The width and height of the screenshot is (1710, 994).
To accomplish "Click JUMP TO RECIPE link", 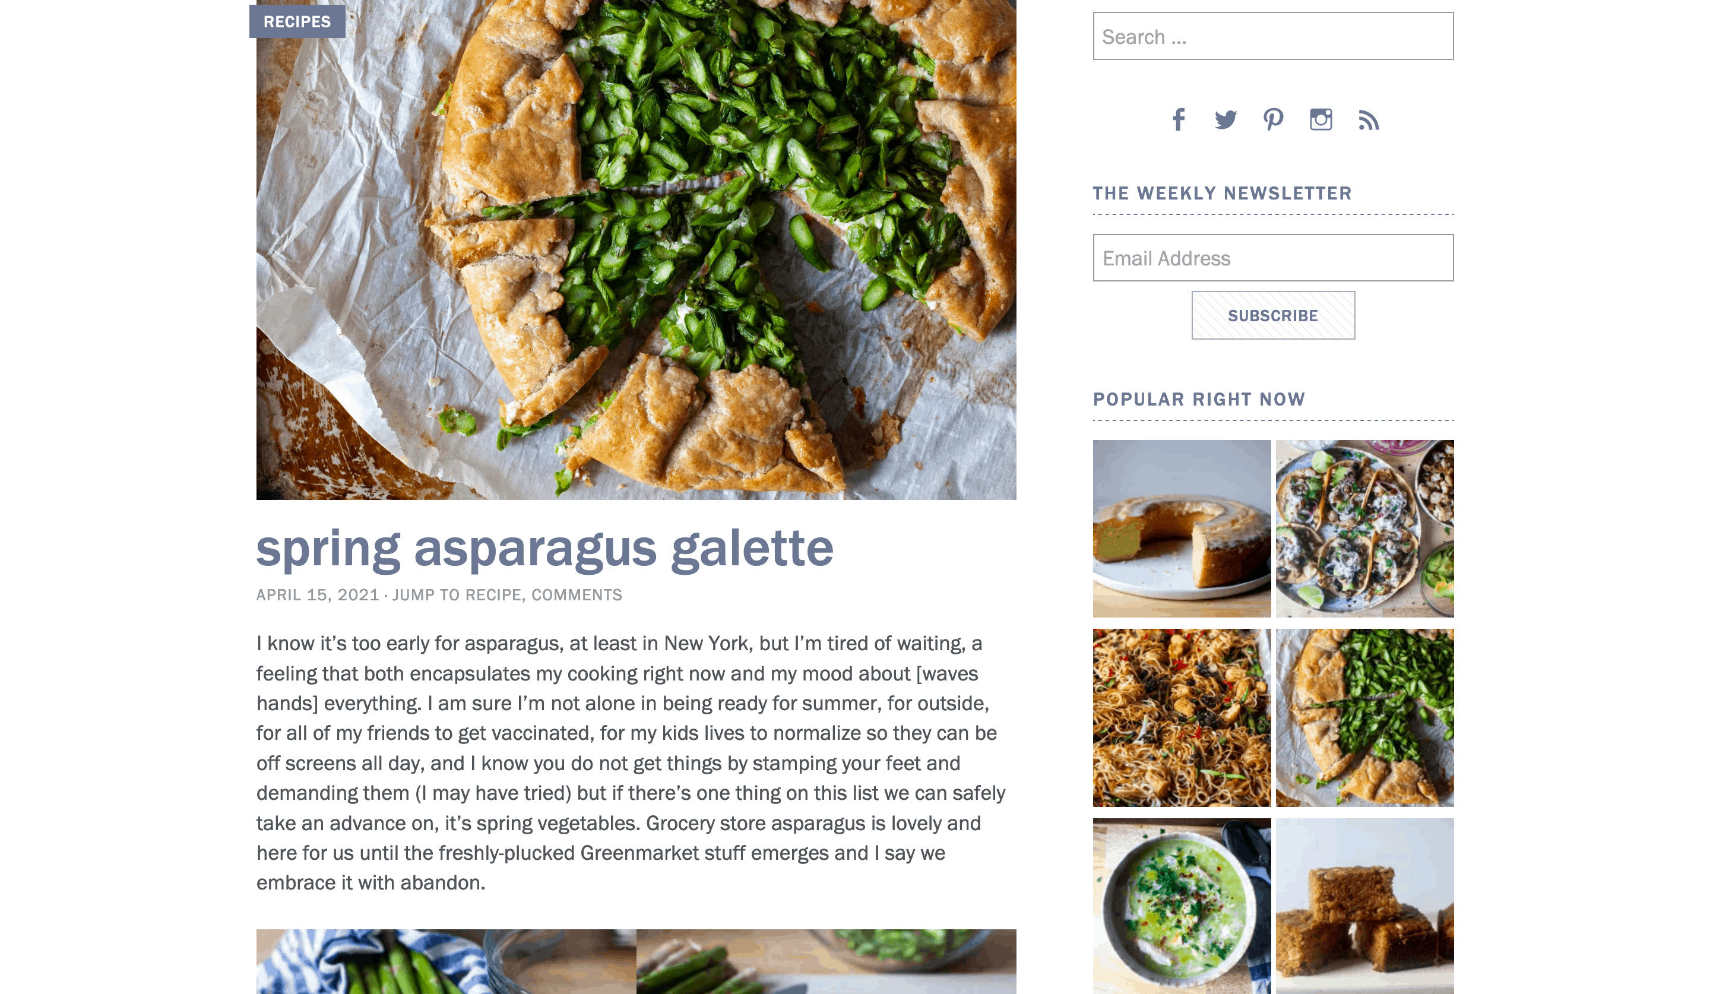I will [457, 594].
